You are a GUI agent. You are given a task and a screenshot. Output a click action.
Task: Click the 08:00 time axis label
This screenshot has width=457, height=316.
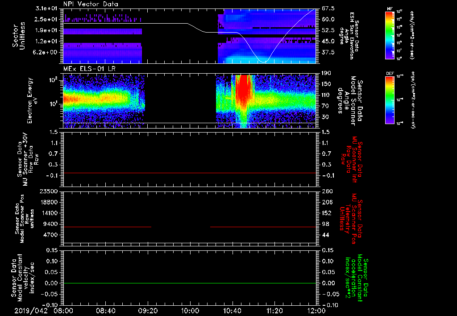coord(63,311)
